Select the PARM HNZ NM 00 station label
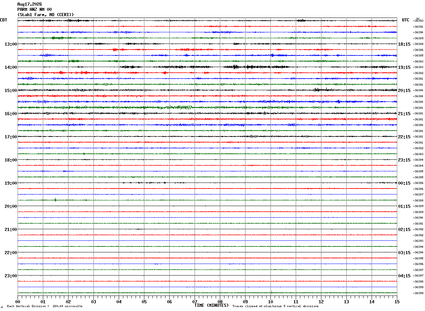 (34, 9)
